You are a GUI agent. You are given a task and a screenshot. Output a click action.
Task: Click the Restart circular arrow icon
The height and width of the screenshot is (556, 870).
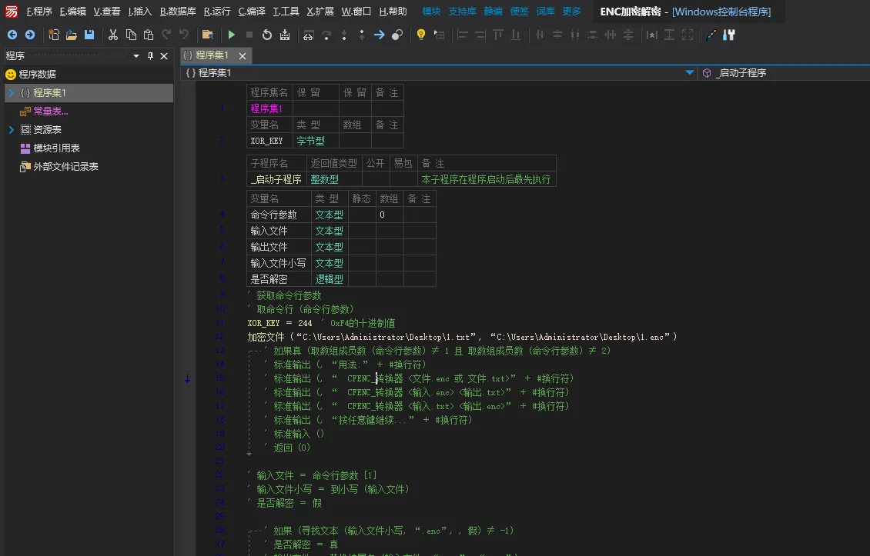267,35
